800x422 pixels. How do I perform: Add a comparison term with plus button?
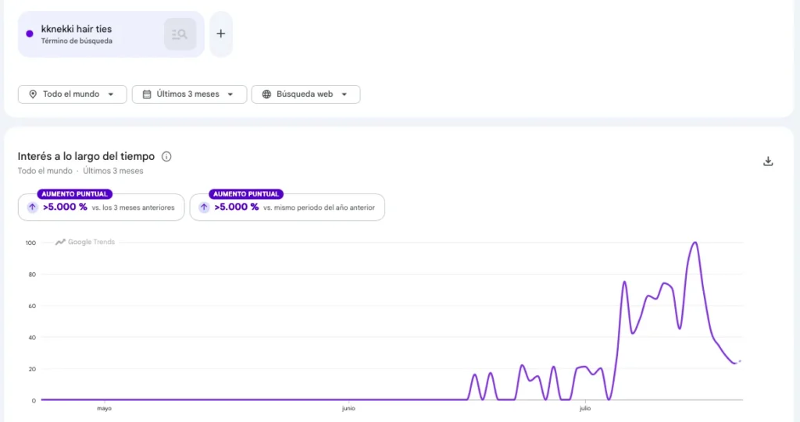(x=221, y=34)
